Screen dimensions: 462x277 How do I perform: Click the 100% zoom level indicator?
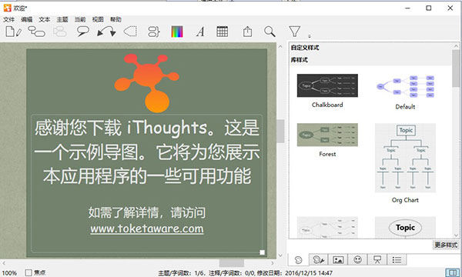click(9, 273)
